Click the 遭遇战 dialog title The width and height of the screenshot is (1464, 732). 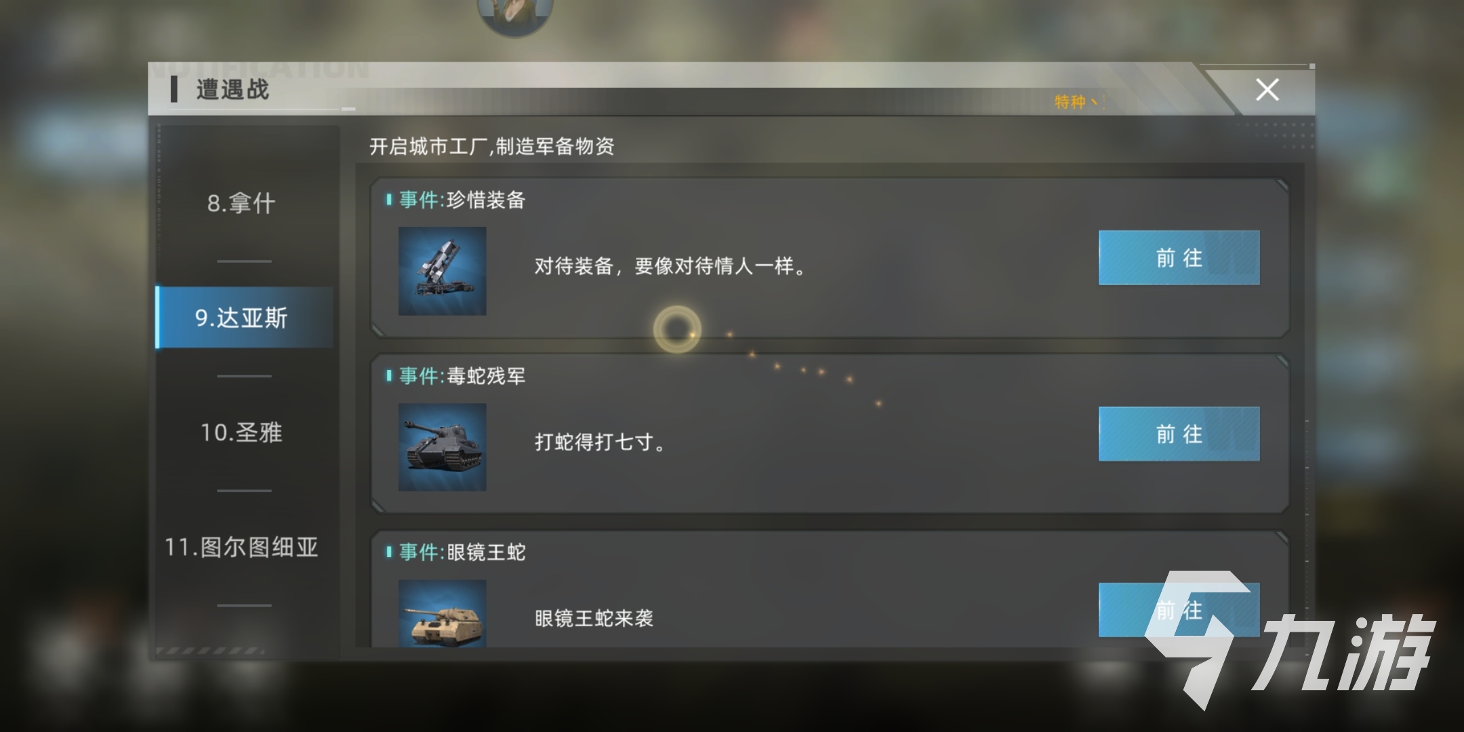click(232, 89)
